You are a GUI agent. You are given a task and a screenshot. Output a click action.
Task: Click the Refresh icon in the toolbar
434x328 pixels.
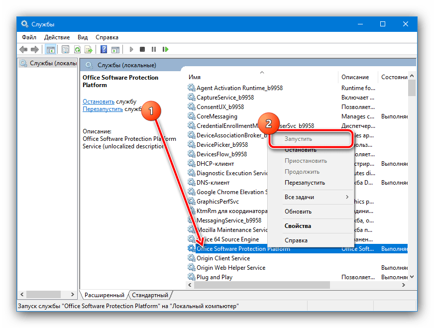[x=77, y=49]
